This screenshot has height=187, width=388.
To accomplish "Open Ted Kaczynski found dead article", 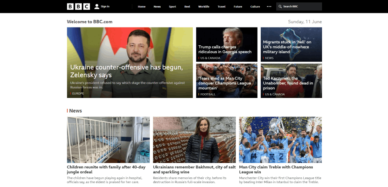I will coord(288,83).
